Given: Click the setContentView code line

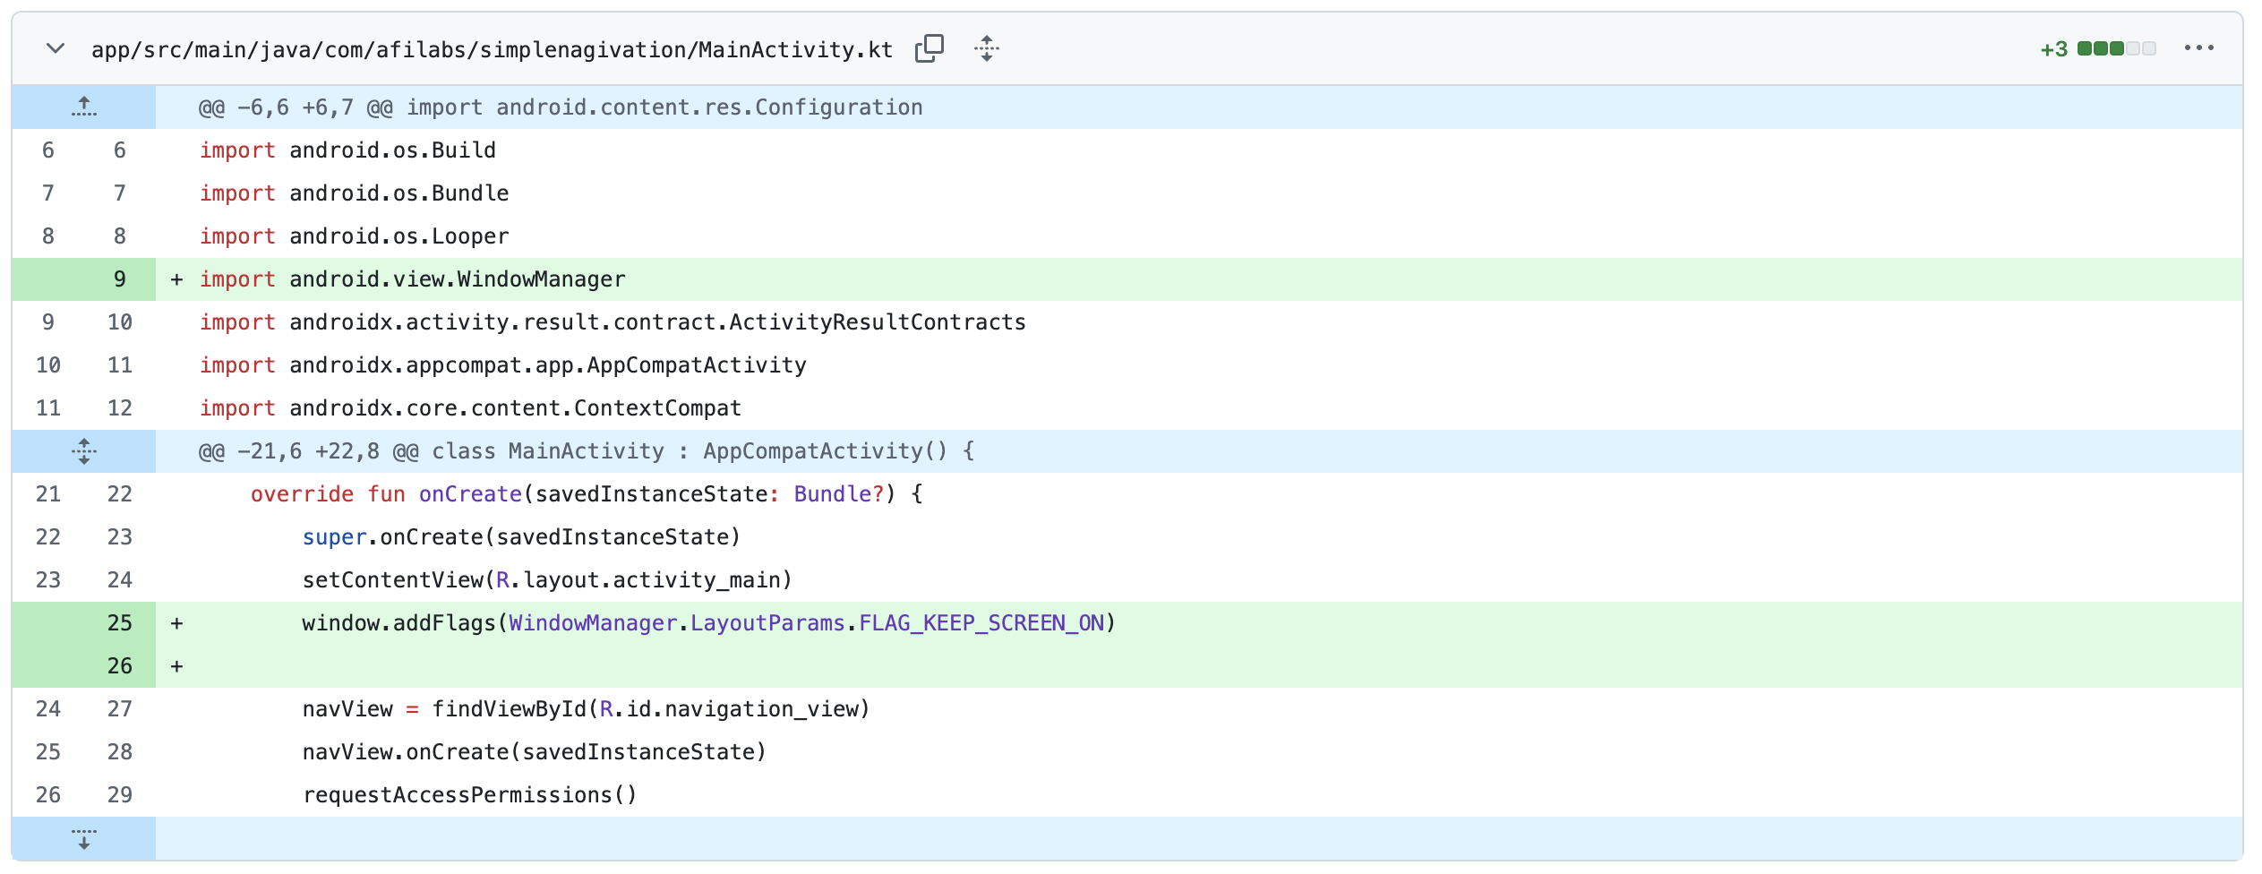Looking at the screenshot, I should (x=547, y=580).
